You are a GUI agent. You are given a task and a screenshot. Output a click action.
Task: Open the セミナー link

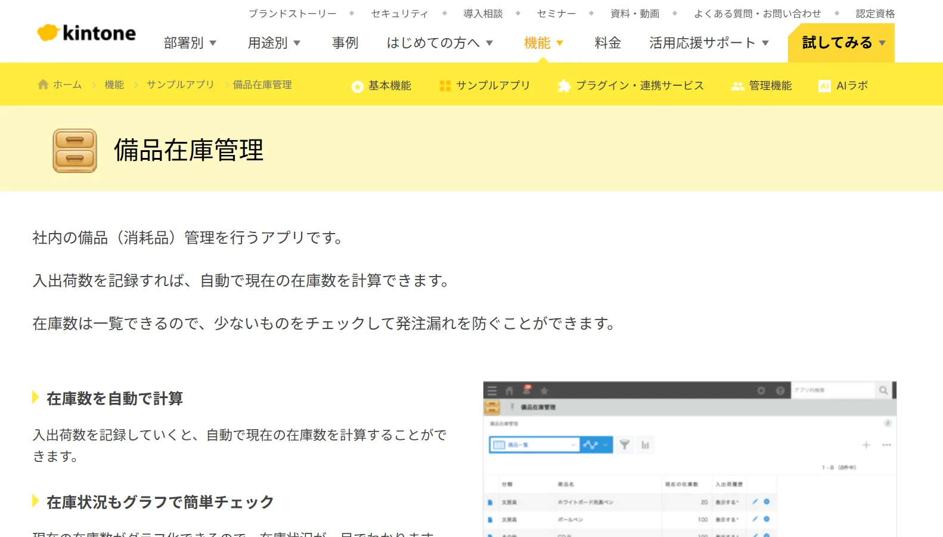[x=557, y=13]
